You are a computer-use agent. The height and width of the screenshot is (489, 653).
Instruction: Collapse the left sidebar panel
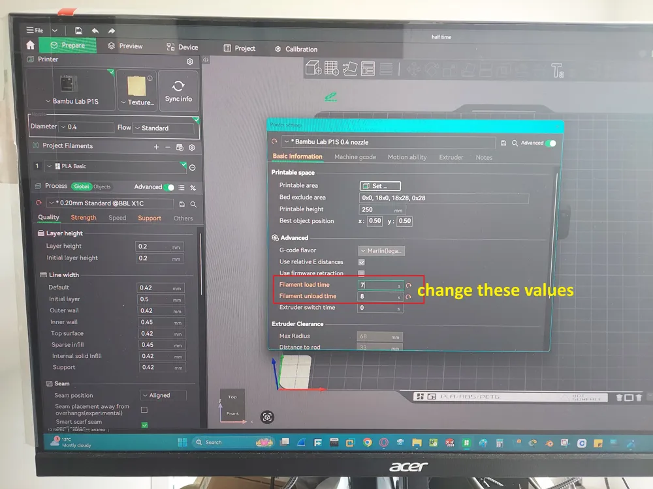pyautogui.click(x=206, y=60)
